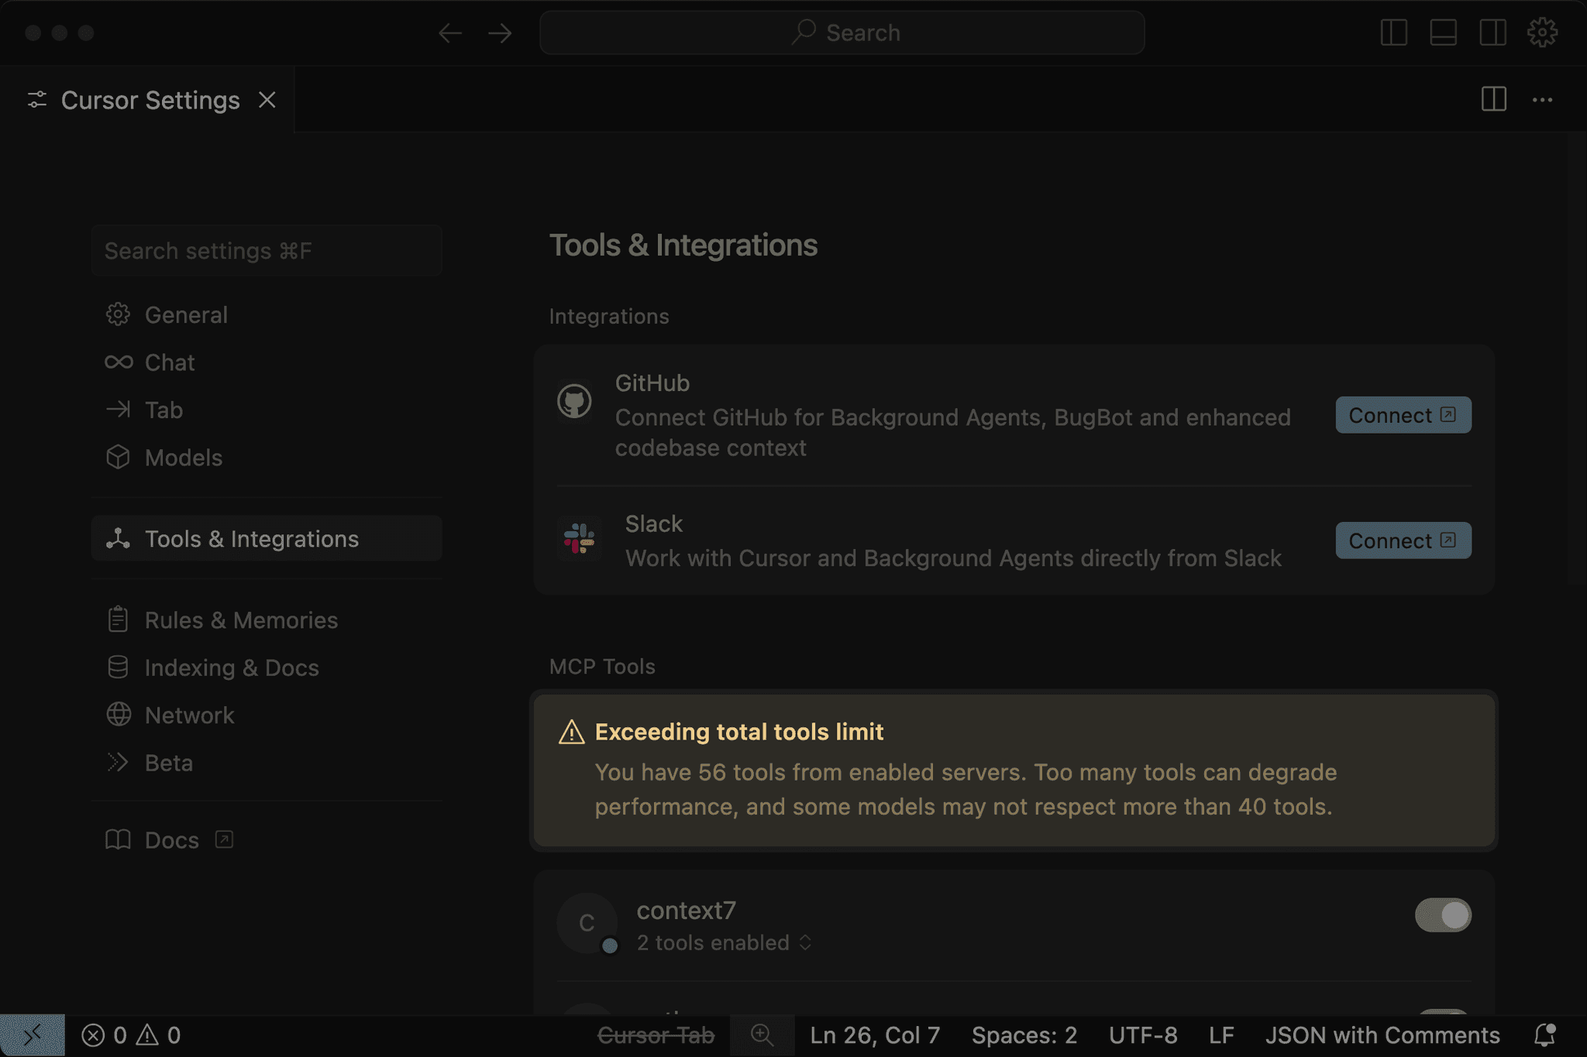
Task: Change line ending via LF
Action: click(x=1221, y=1035)
